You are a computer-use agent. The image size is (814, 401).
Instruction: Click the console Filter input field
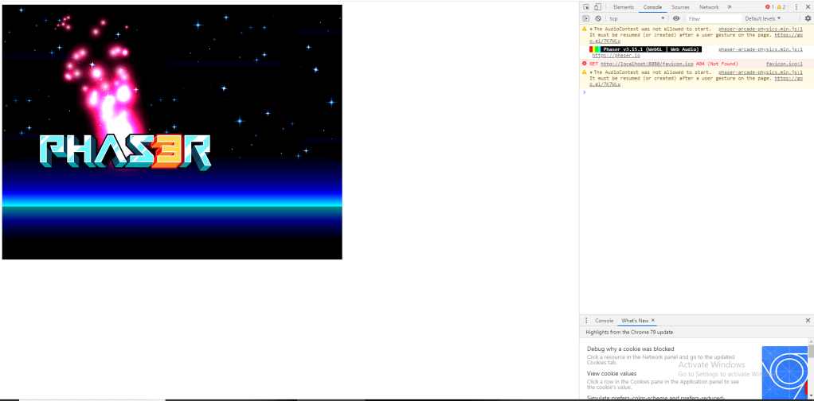point(711,18)
